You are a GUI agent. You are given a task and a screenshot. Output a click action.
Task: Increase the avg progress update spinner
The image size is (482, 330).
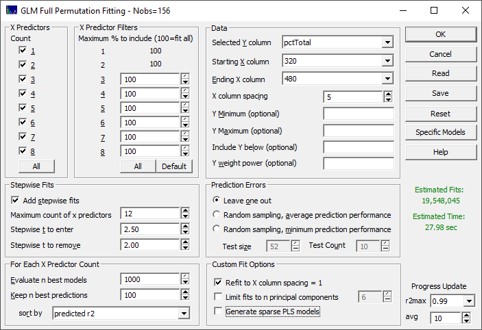pyautogui.click(x=466, y=315)
